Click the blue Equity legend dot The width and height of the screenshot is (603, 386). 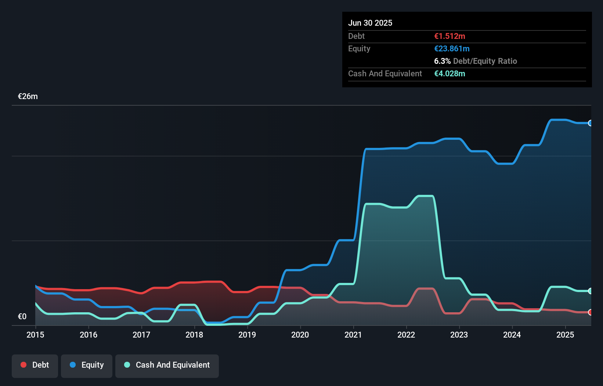click(x=73, y=365)
